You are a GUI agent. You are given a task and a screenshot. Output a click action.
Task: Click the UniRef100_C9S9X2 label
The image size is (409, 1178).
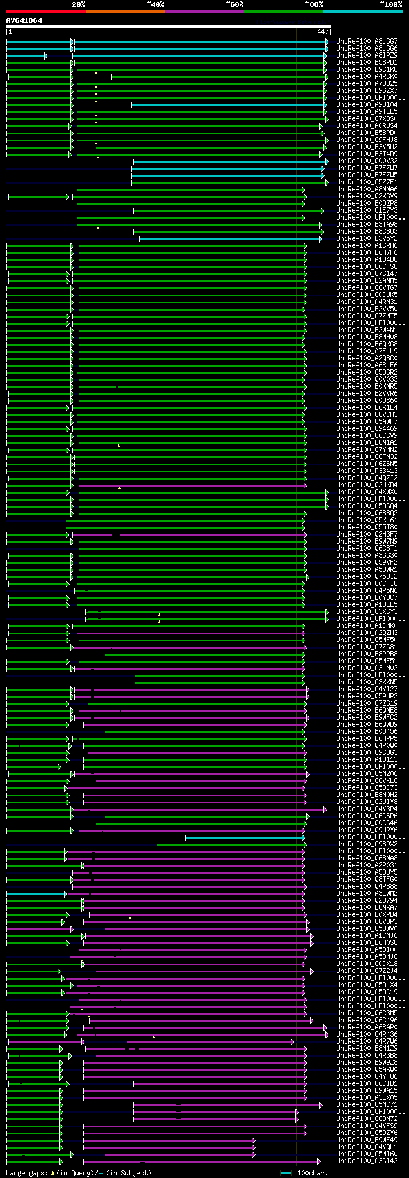pos(367,844)
